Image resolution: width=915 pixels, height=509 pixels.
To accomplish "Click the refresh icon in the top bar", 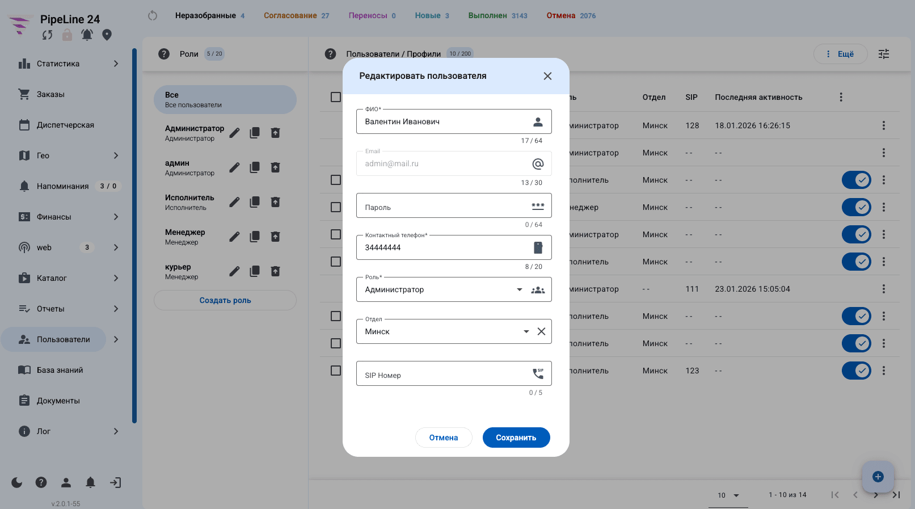I will point(153,15).
